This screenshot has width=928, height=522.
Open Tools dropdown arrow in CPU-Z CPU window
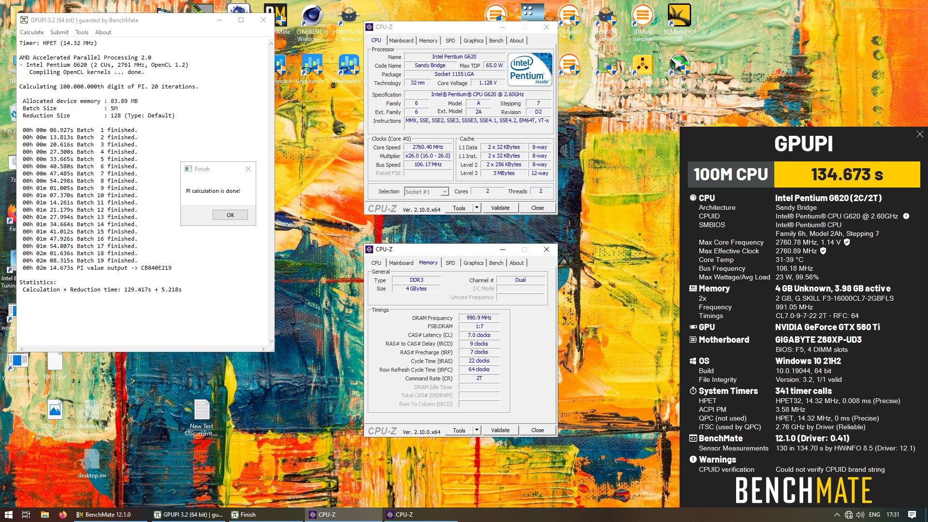[x=477, y=208]
